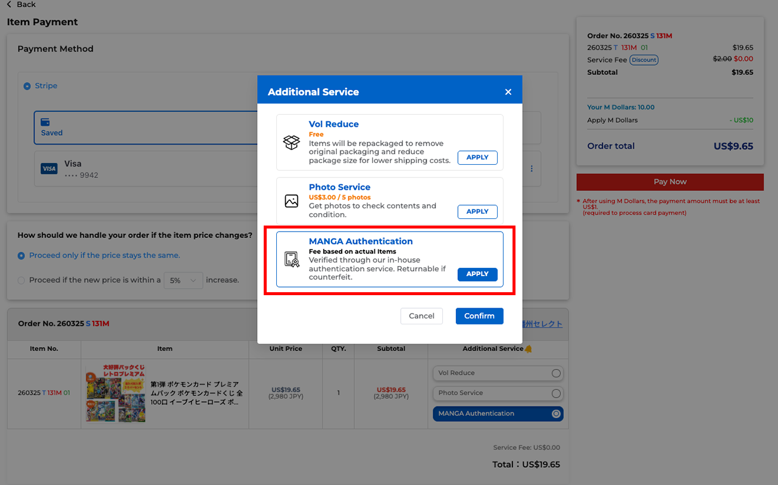Screen dimensions: 778x485
Task: Go back using the Back arrow
Action: [10, 5]
